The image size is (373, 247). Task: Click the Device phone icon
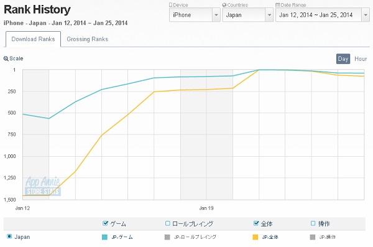170,5
